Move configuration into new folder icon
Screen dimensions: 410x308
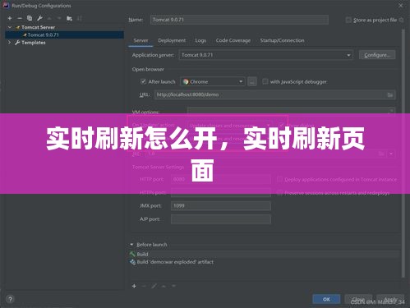(x=69, y=18)
